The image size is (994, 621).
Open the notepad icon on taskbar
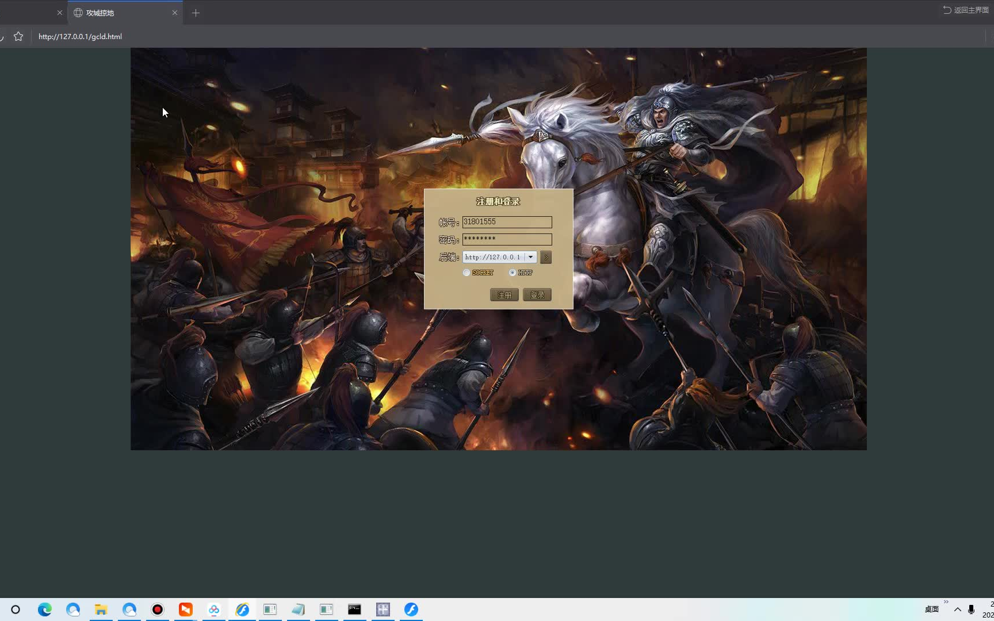click(299, 609)
